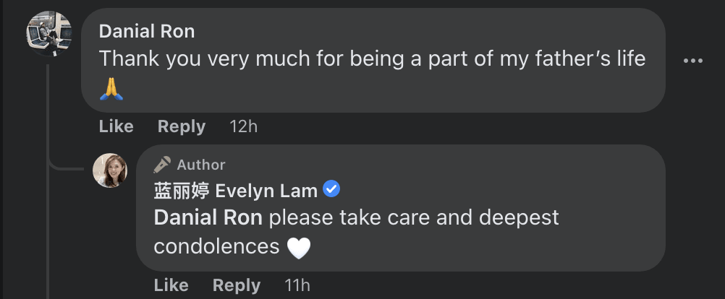Open the 12h timestamp link
Viewport: 725px width, 299px height.
[x=243, y=126]
